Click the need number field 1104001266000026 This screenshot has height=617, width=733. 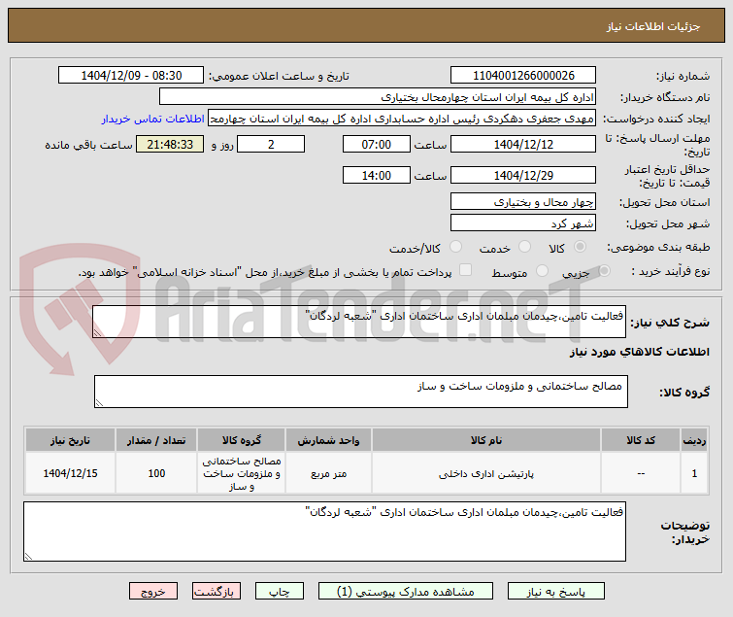click(x=523, y=76)
